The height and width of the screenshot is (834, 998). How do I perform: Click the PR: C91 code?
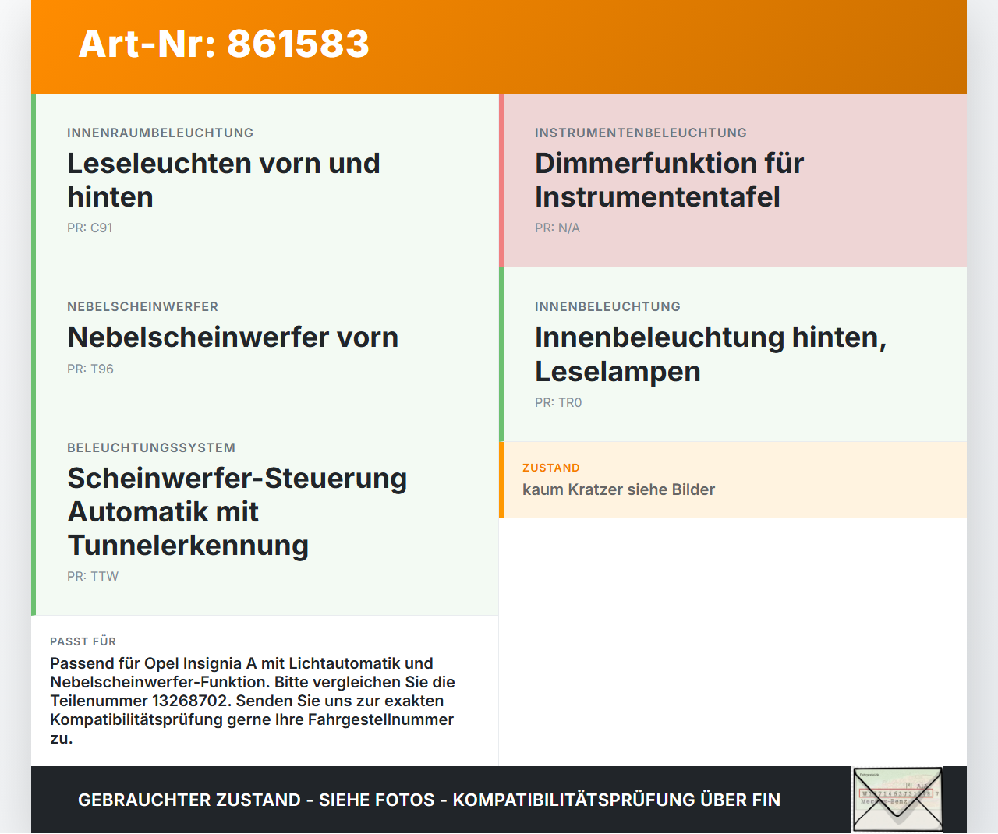(x=90, y=228)
